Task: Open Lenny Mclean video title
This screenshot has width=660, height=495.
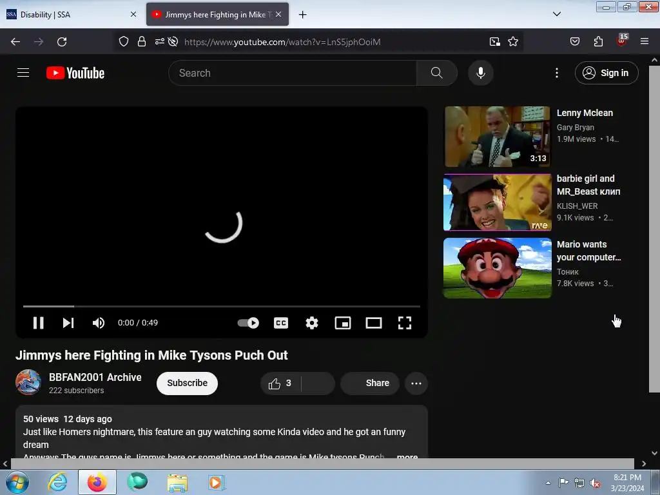Action: click(x=585, y=113)
